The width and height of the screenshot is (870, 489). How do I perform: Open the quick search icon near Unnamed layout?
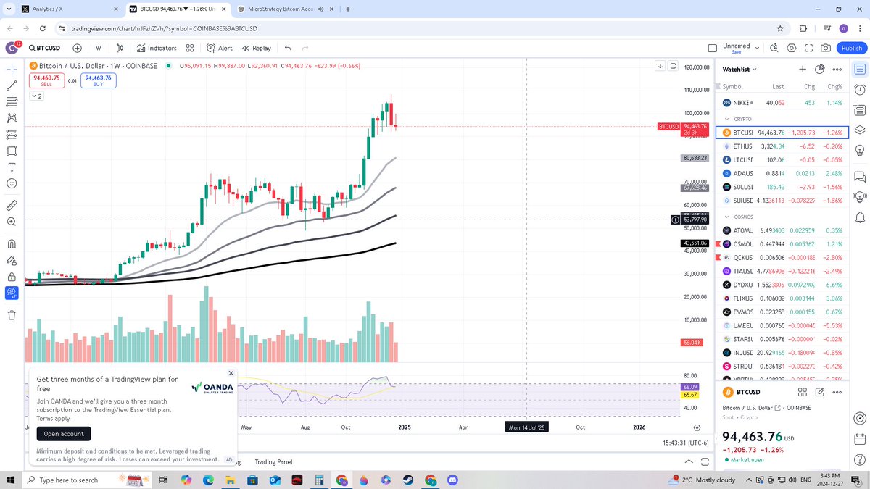point(774,48)
